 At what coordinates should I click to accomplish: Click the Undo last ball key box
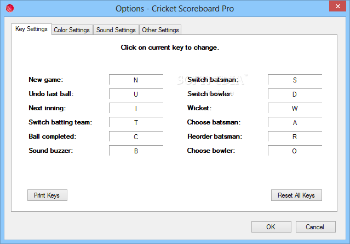click(x=136, y=94)
